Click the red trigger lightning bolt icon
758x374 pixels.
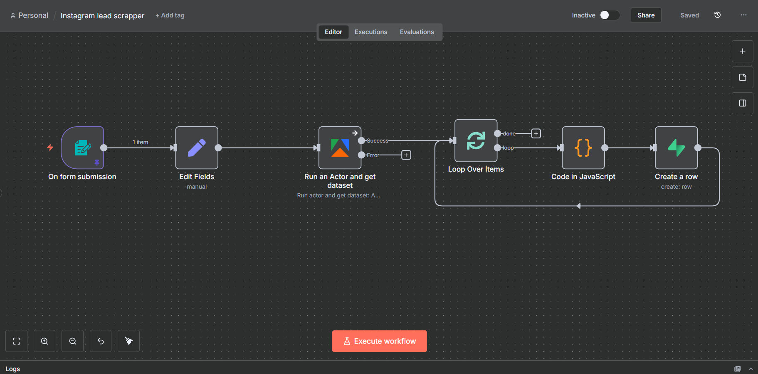pos(50,148)
